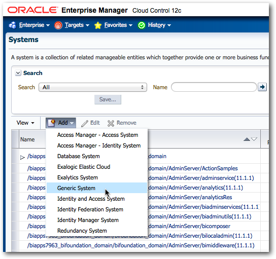Open the View menu
The height and width of the screenshot is (259, 276).
click(25, 123)
